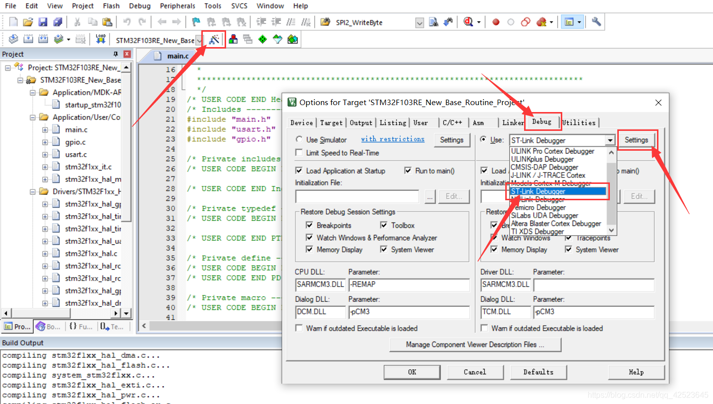The image size is (713, 404).
Task: Click debugger Settings button on right
Action: [637, 140]
